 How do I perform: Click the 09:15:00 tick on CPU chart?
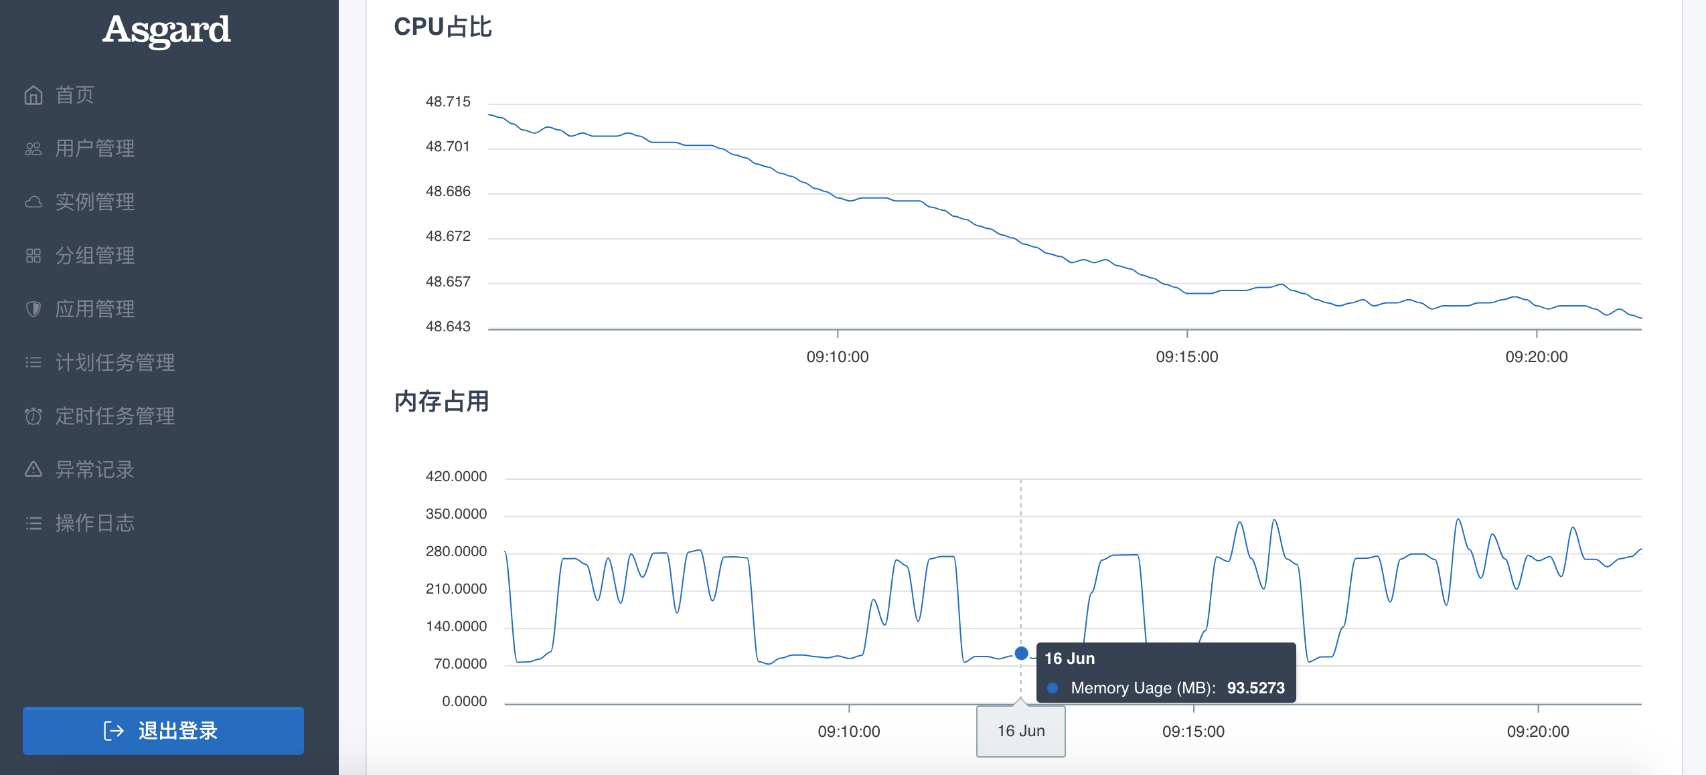1186,357
